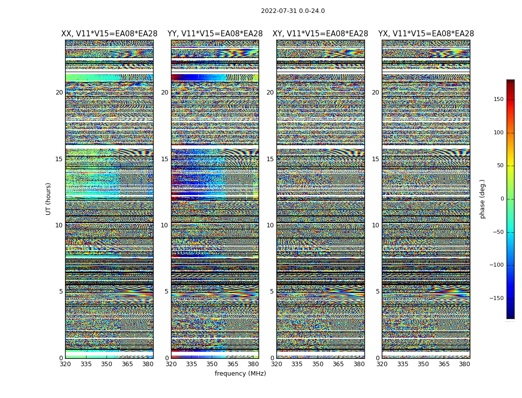
Task: Click the 365 MHz tick under YY plot
Action: pyautogui.click(x=233, y=364)
